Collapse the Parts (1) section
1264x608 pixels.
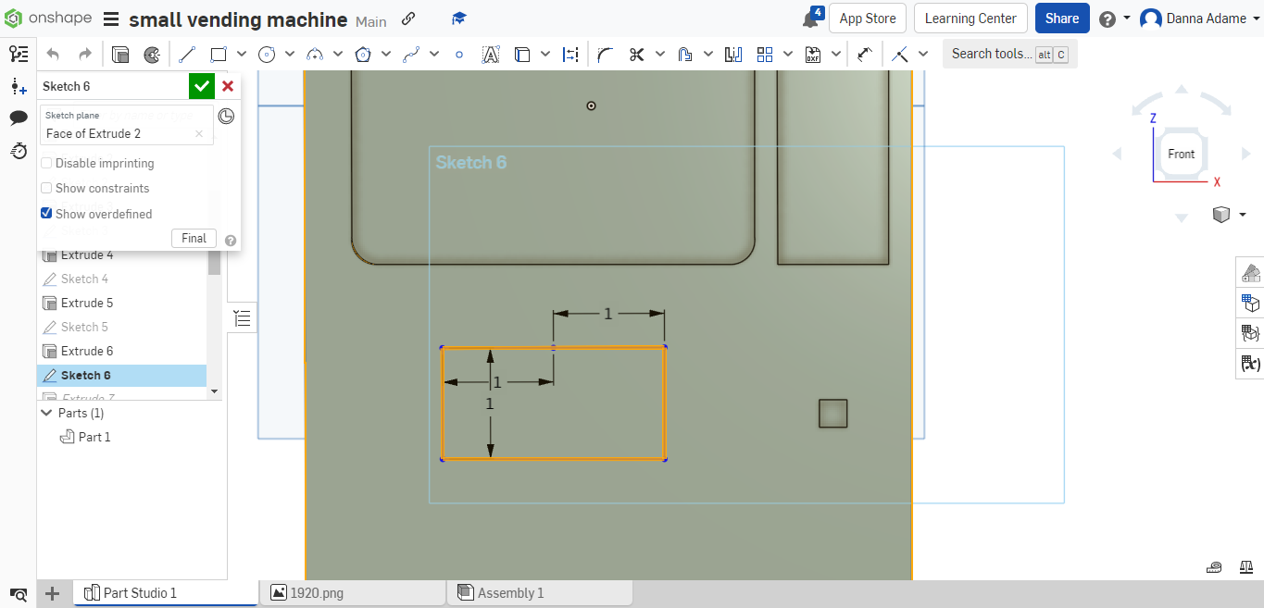(47, 413)
